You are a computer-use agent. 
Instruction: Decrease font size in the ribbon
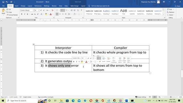pyautogui.click(x=44, y=10)
